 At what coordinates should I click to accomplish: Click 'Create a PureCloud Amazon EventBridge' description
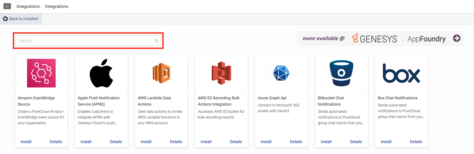pos(41,117)
